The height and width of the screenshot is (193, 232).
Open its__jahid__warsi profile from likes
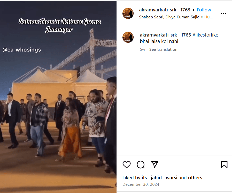click(x=159, y=177)
